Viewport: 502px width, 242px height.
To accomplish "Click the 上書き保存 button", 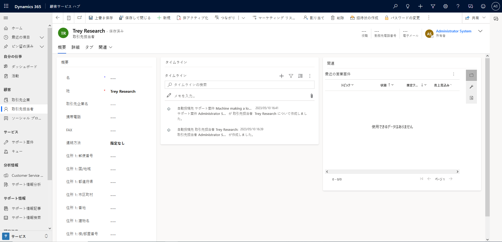I will point(101,18).
